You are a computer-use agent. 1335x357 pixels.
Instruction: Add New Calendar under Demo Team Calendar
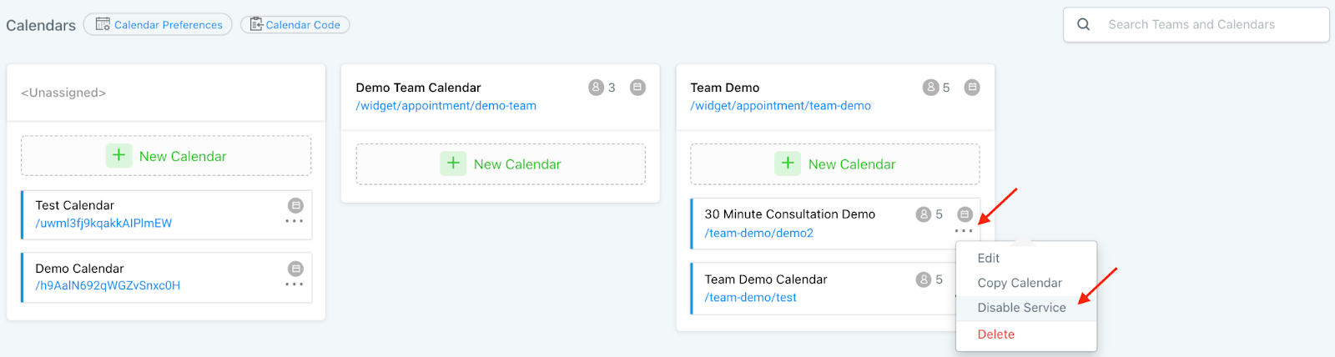click(501, 164)
